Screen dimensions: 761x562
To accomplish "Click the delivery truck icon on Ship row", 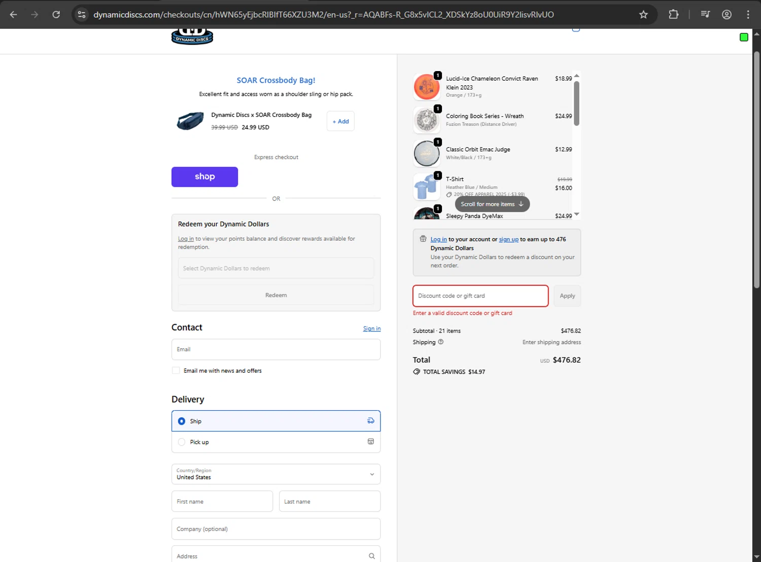I will pyautogui.click(x=370, y=421).
